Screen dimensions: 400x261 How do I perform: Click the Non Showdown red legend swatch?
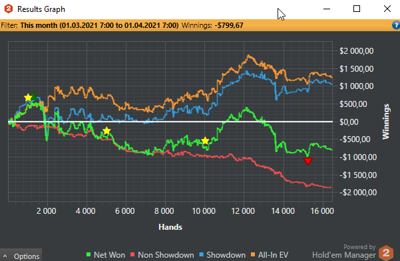[x=132, y=254]
